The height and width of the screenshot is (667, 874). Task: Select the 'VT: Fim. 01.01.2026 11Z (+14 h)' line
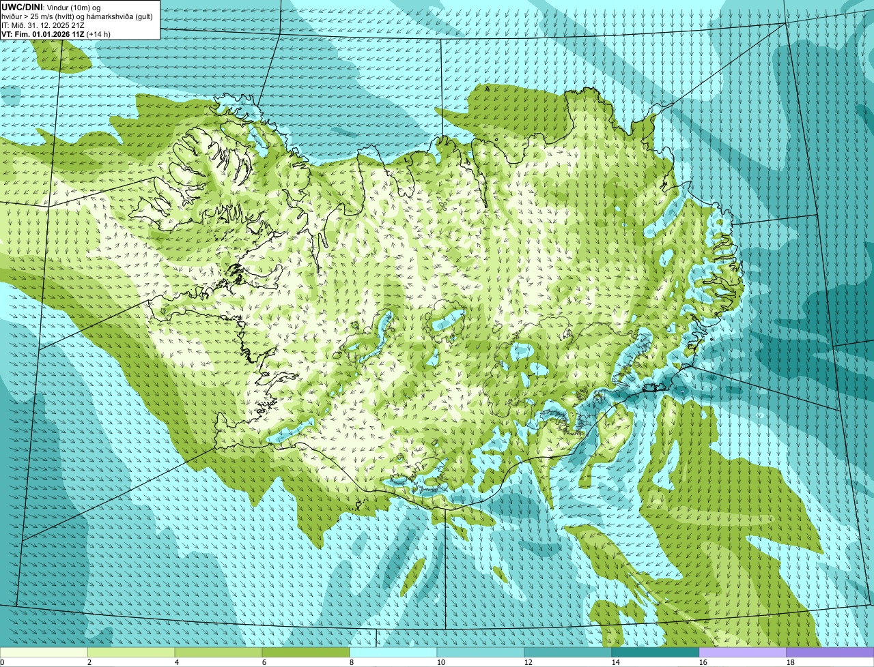point(56,33)
